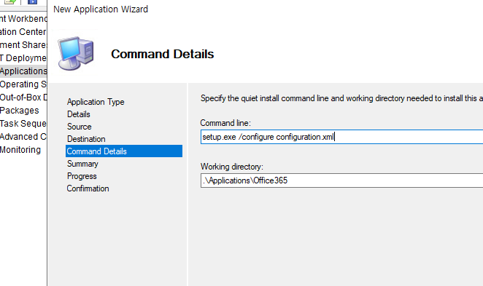Screen dimensions: 483x286
Task: Select Task Sequences tree item
Action: pos(23,124)
